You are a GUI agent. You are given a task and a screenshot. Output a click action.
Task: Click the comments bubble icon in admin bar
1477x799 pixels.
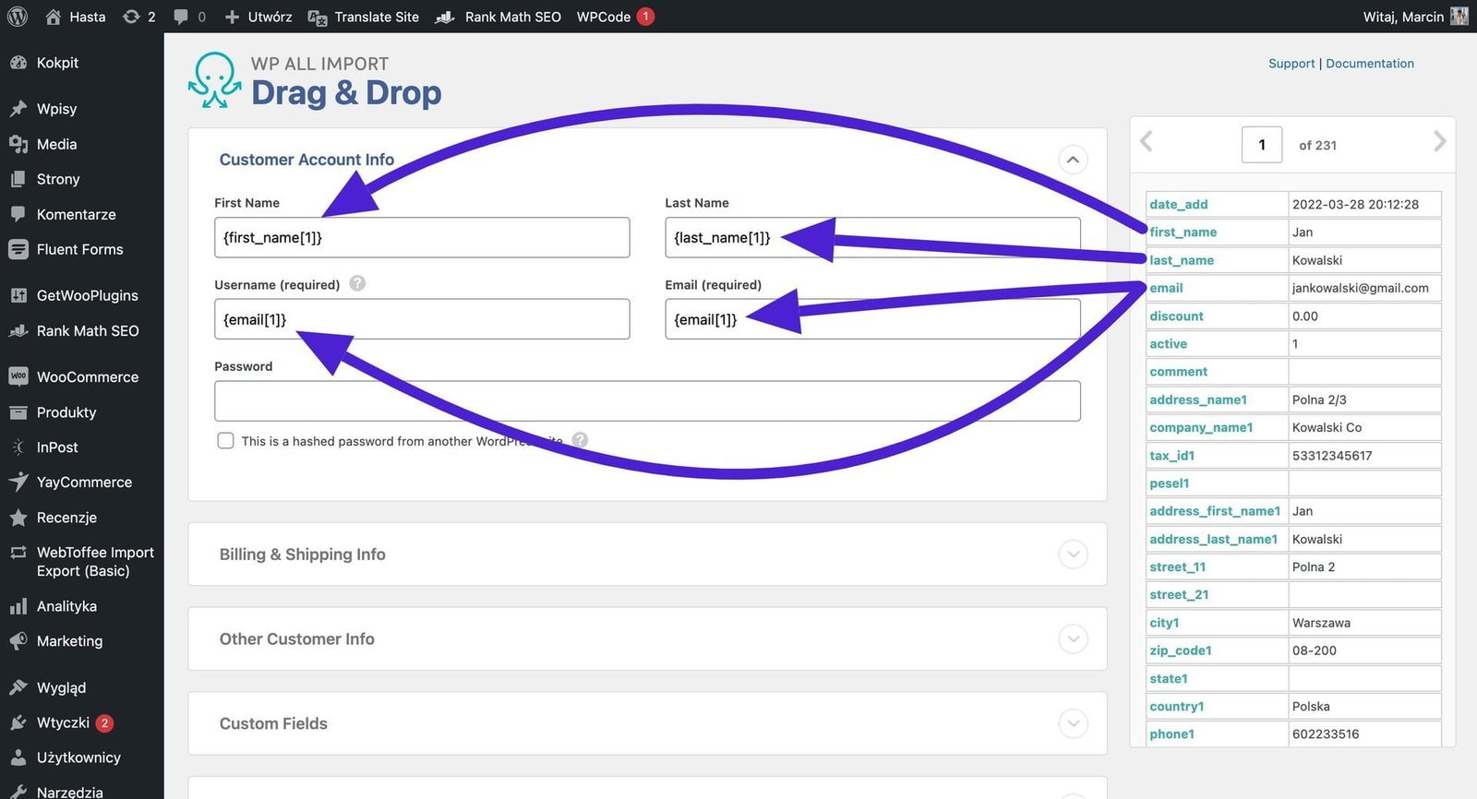[181, 17]
